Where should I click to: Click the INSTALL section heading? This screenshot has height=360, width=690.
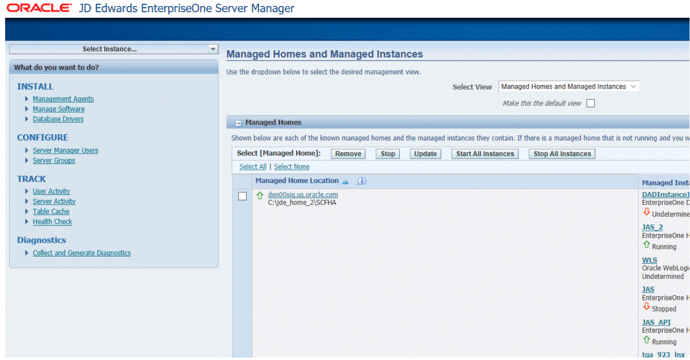[35, 86]
